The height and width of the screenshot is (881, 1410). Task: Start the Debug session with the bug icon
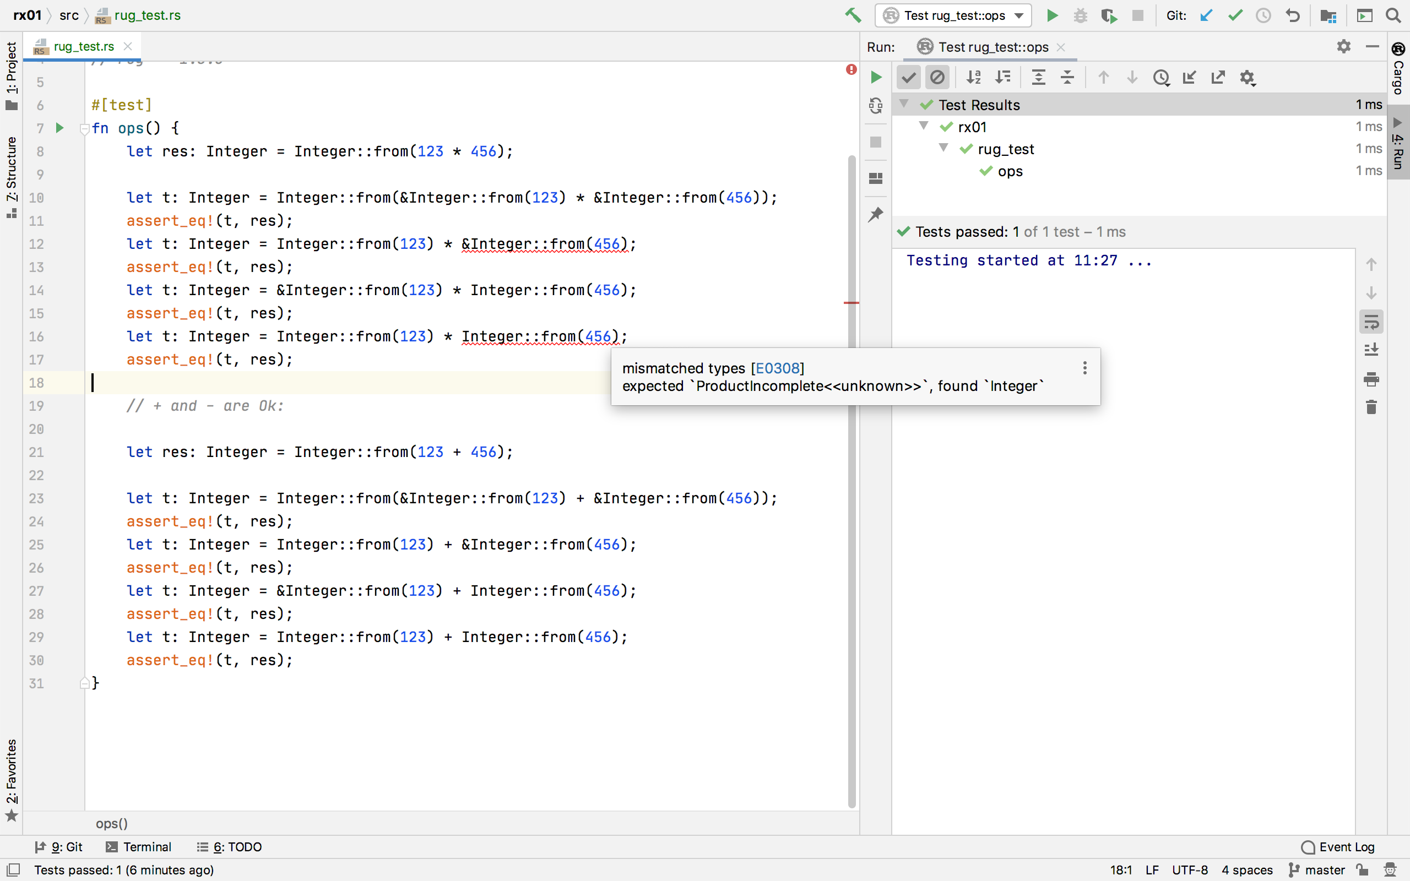tap(1080, 16)
